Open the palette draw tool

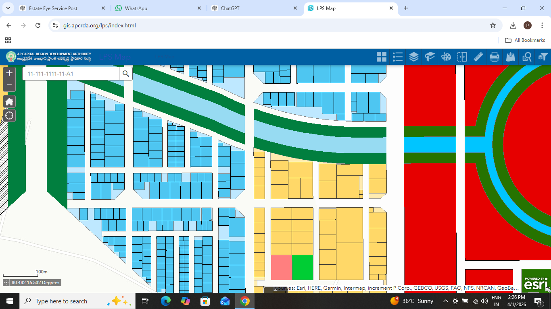point(446,57)
